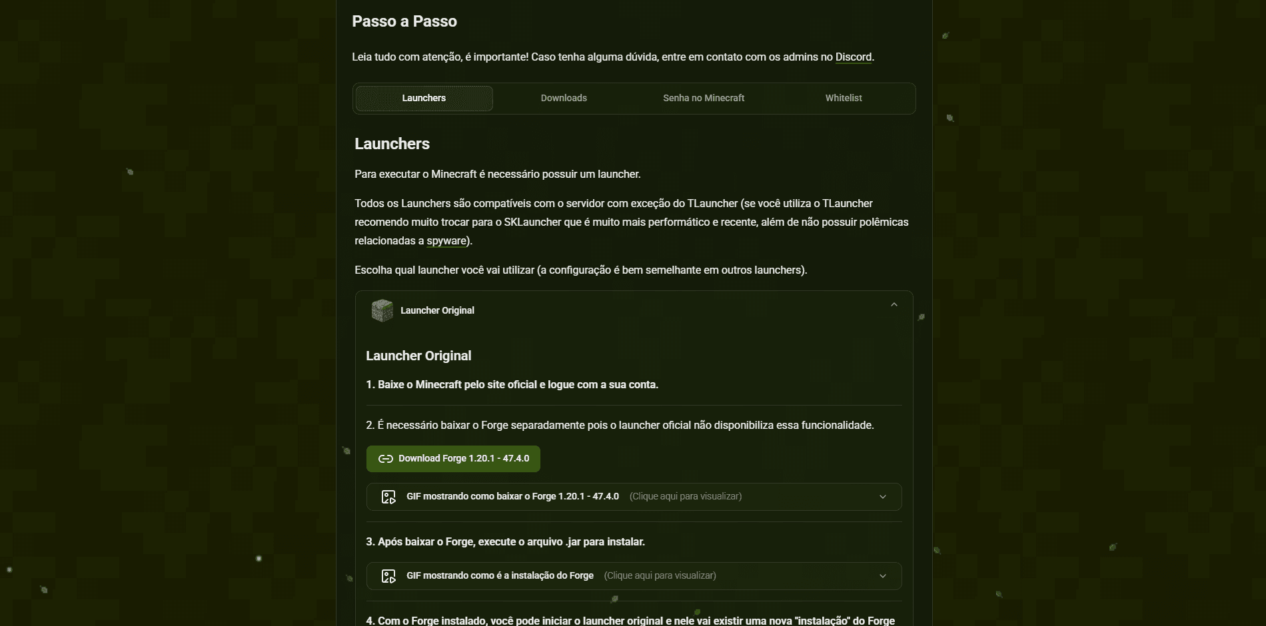
Task: Open the Discord link
Action: coord(854,57)
